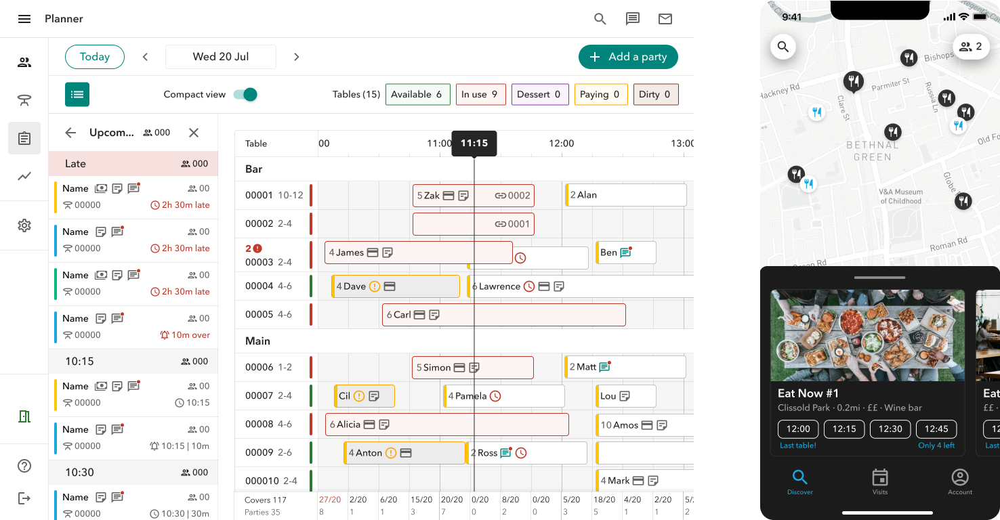Click the Add a party button
1000x520 pixels.
(628, 57)
